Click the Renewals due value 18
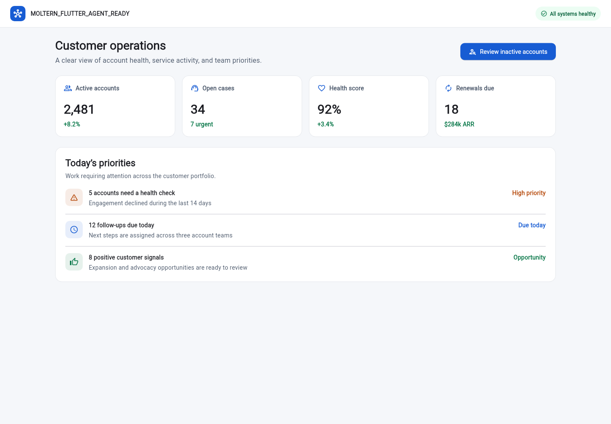The image size is (611, 424). click(x=451, y=109)
